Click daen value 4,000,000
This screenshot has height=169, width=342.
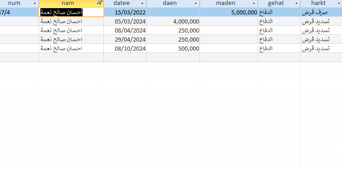click(173, 21)
